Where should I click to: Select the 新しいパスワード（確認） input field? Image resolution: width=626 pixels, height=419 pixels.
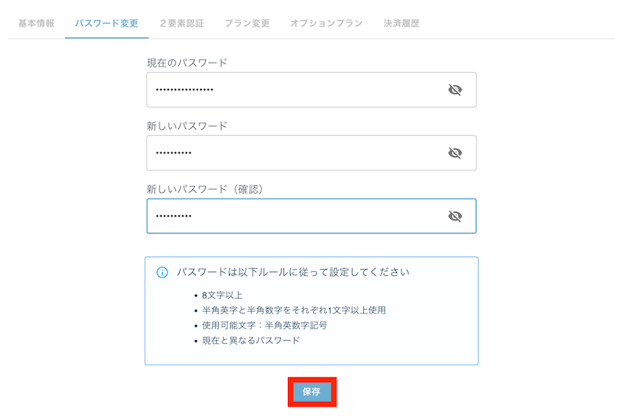point(311,216)
